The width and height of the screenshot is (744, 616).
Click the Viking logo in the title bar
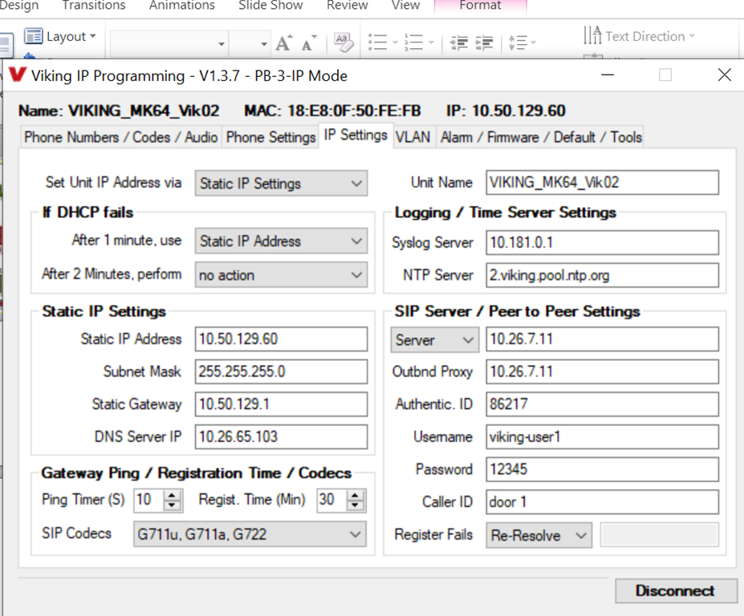[x=17, y=75]
